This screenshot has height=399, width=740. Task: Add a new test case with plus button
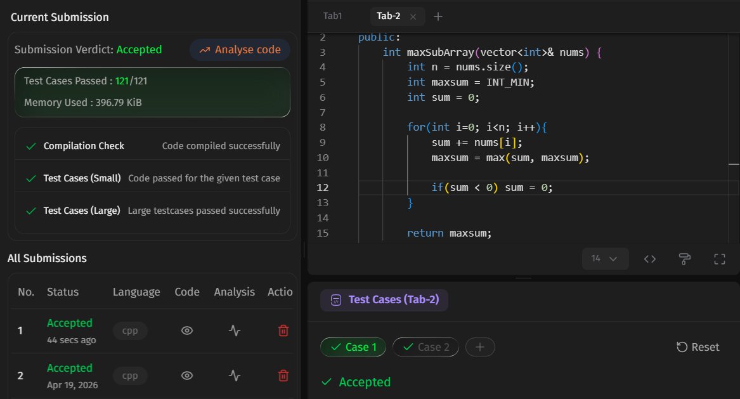pyautogui.click(x=480, y=347)
